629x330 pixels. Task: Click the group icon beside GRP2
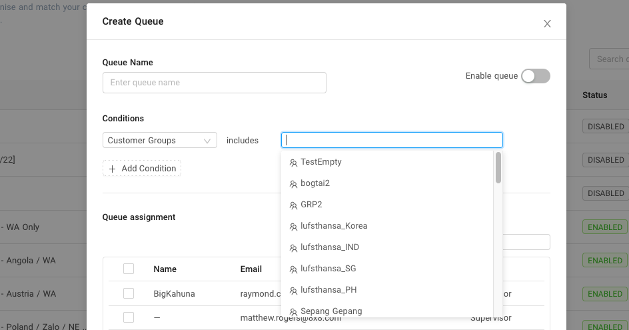click(x=293, y=205)
